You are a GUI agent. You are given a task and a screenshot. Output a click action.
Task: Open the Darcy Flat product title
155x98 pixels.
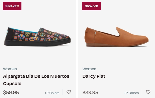94,76
